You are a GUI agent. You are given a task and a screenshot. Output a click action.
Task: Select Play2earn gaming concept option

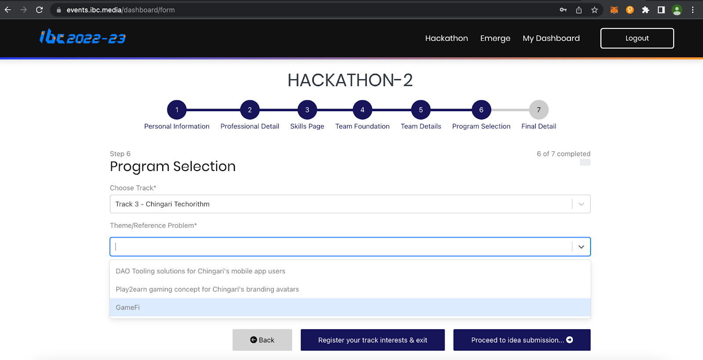tap(350, 289)
